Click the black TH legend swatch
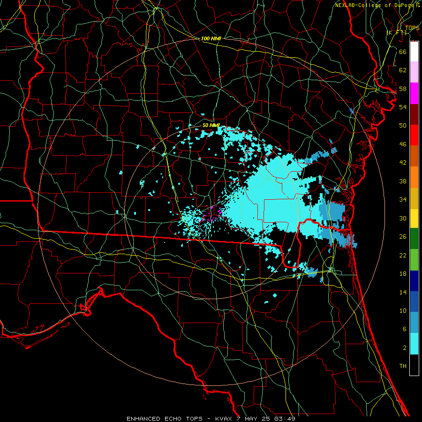Viewport: 422px width, 422px height. 414,365
